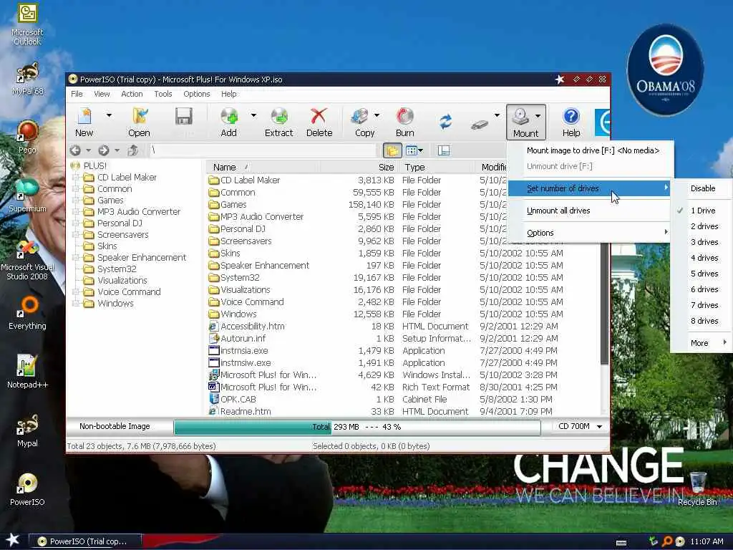Expand the Windows tree node
The width and height of the screenshot is (733, 550).
click(75, 303)
